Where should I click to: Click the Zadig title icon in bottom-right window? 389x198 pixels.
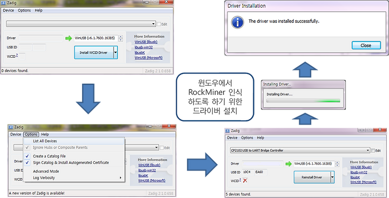(x=227, y=131)
